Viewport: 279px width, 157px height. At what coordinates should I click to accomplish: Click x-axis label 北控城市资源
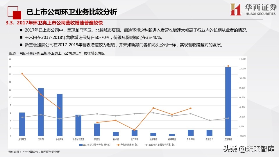[78, 139]
